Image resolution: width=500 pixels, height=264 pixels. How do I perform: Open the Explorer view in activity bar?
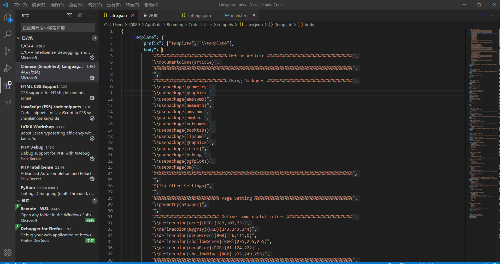tap(8, 18)
